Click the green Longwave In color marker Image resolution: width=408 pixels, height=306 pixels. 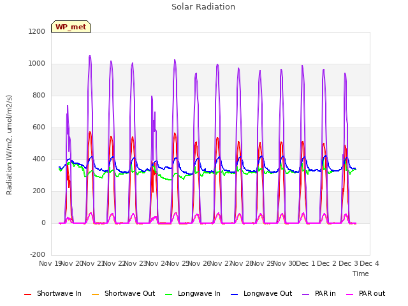[x=168, y=295]
